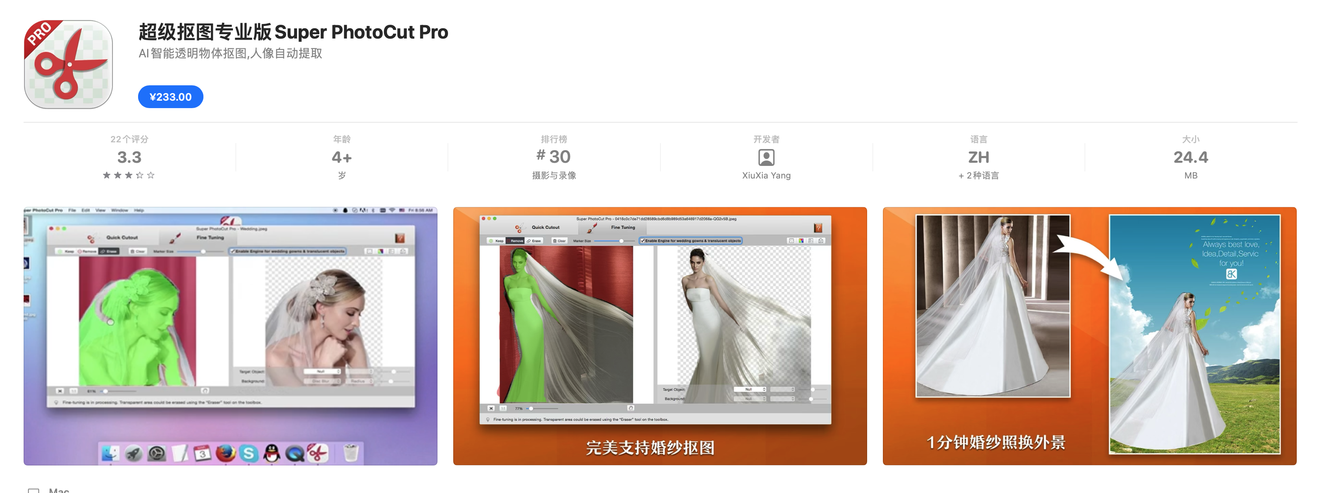Open the #30 chart ranking badge
This screenshot has height=493, width=1318.
[554, 156]
